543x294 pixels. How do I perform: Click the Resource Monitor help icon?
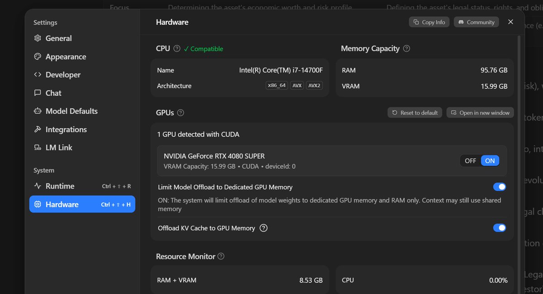tap(221, 256)
